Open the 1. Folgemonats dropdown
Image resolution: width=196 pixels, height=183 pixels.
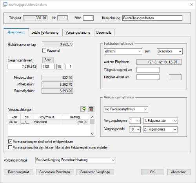point(160,121)
